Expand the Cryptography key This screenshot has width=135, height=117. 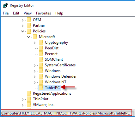click(35, 42)
